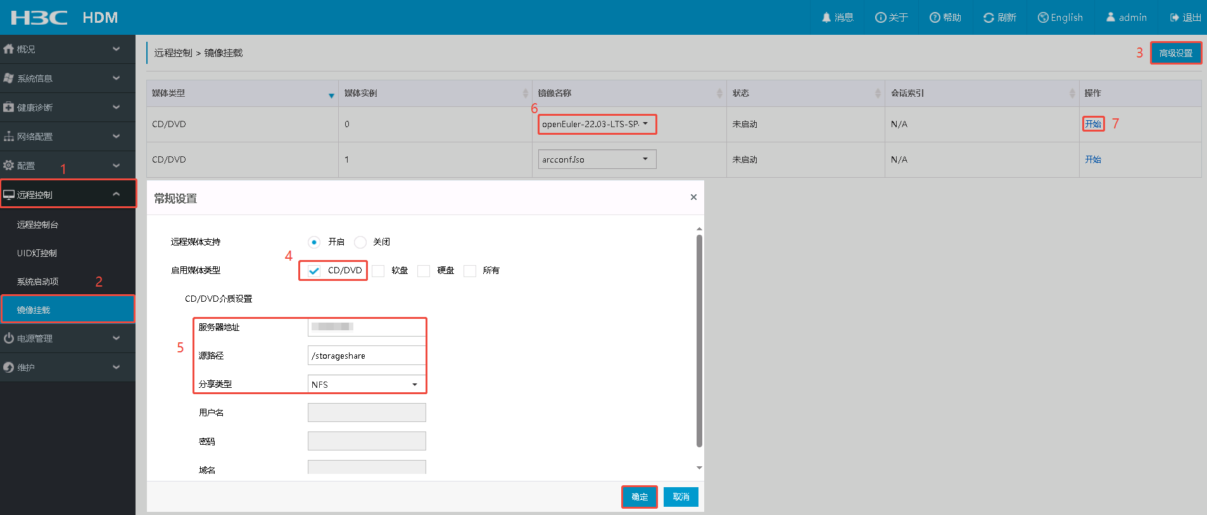Expand the 配置 menu chevron
The width and height of the screenshot is (1207, 515).
pos(116,165)
